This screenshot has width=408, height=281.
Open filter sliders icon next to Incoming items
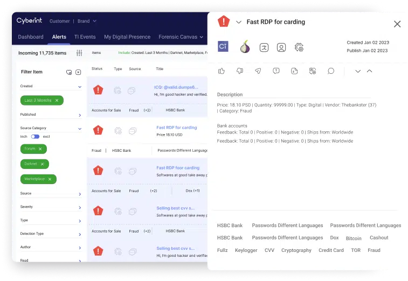[x=79, y=53]
